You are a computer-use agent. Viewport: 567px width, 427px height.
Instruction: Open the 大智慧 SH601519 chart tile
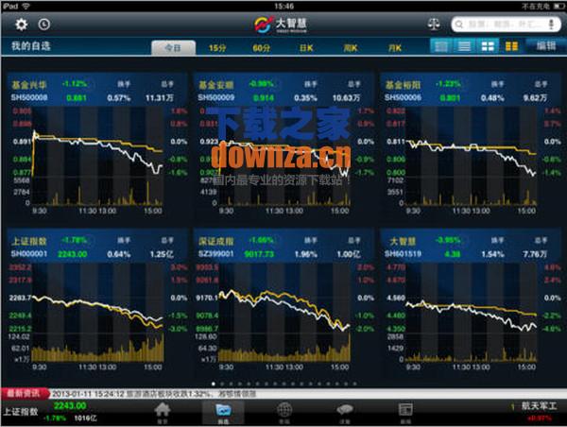(471, 300)
